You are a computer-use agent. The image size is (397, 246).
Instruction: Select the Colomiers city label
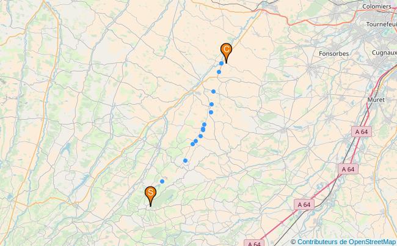377,6
